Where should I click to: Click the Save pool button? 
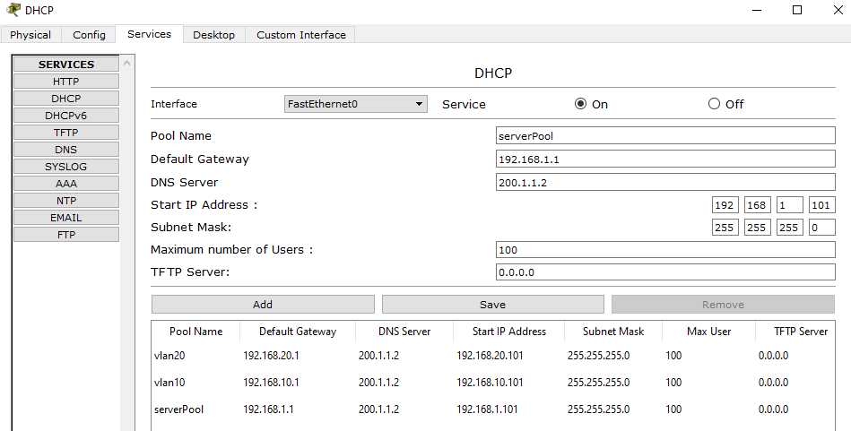coord(493,304)
